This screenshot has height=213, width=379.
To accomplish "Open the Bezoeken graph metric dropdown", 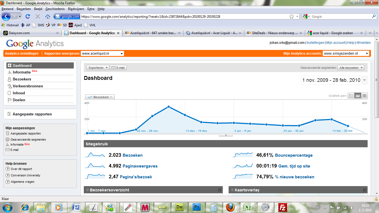I will pos(100,97).
